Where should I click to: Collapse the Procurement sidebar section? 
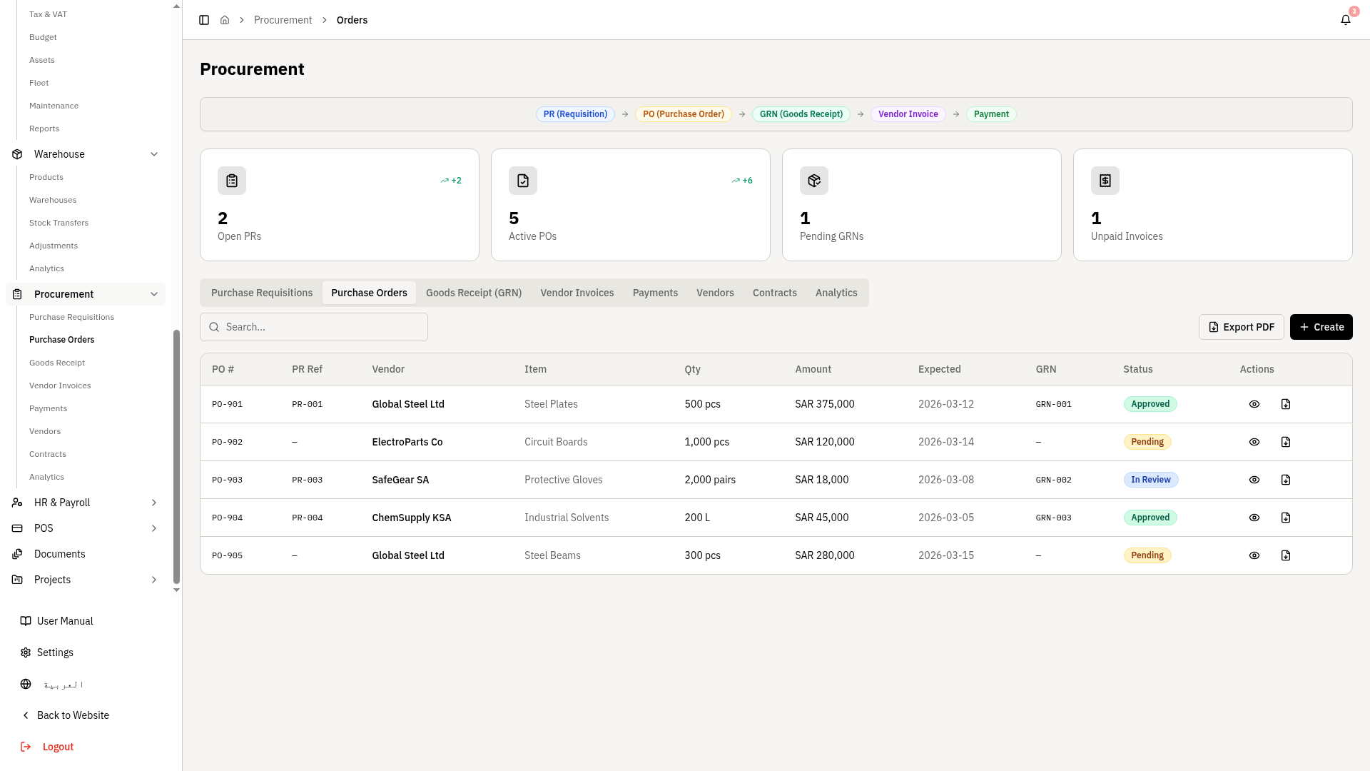coord(154,294)
